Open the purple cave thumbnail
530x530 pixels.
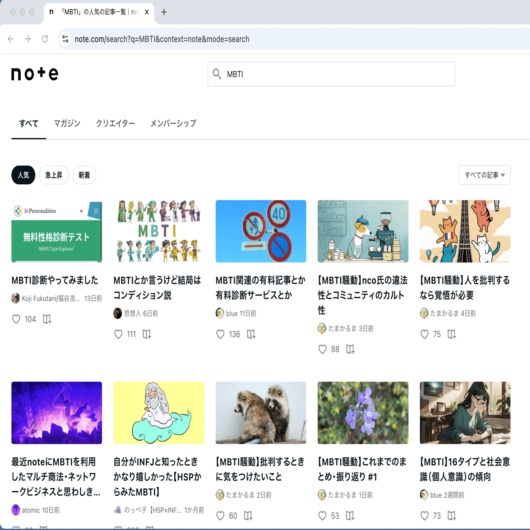pyautogui.click(x=57, y=413)
